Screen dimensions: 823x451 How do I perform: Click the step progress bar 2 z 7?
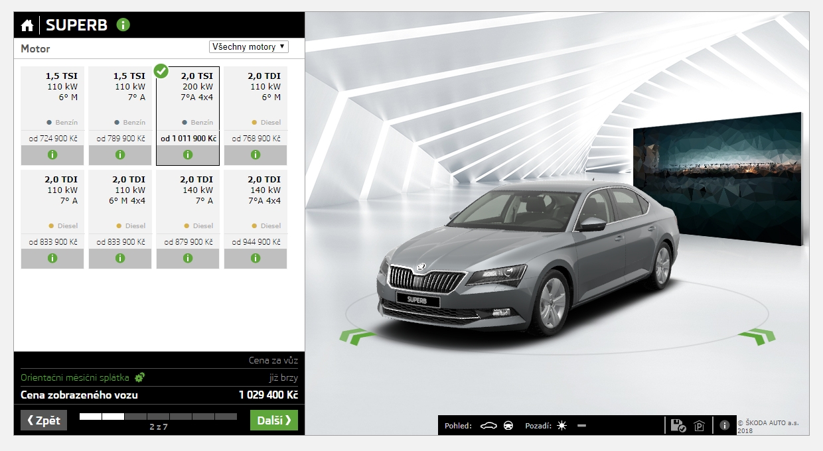point(158,417)
